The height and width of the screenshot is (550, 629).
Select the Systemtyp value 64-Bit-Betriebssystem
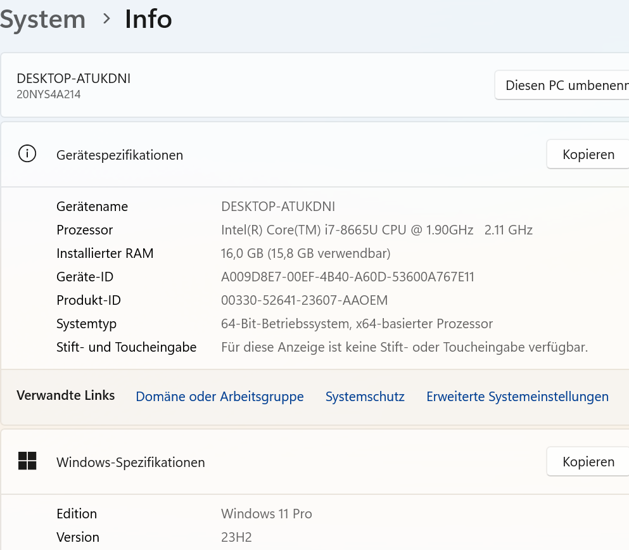coord(284,324)
